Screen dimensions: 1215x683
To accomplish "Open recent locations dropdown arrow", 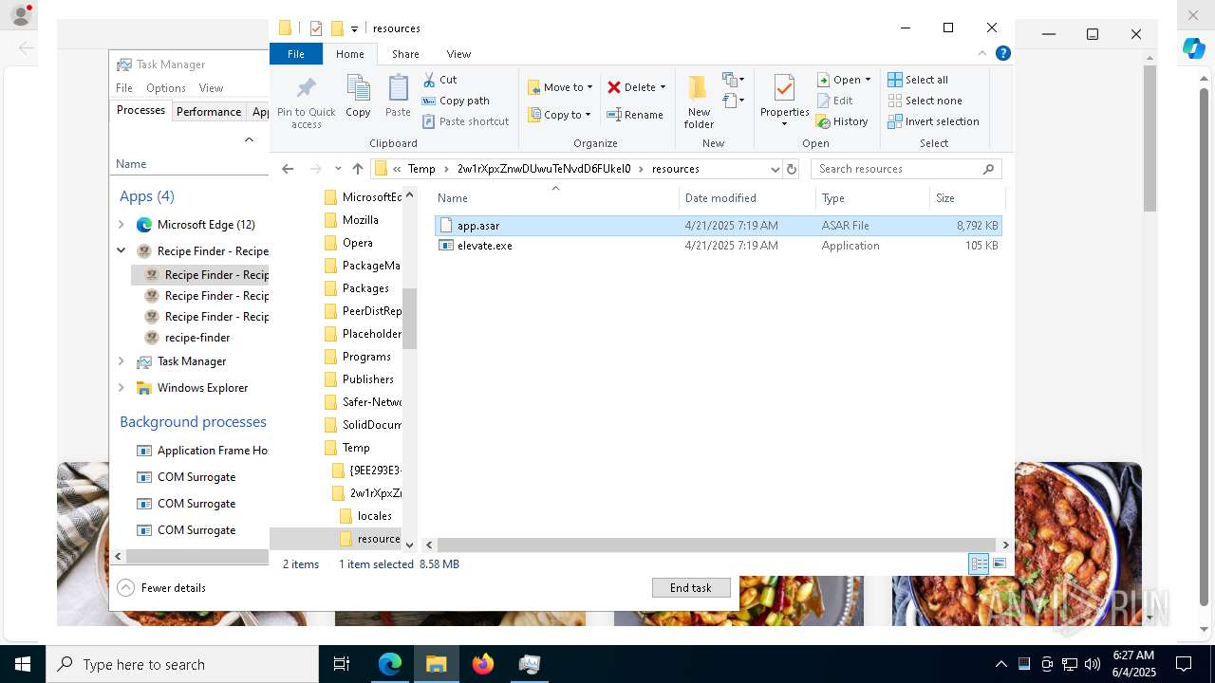I will coord(338,169).
